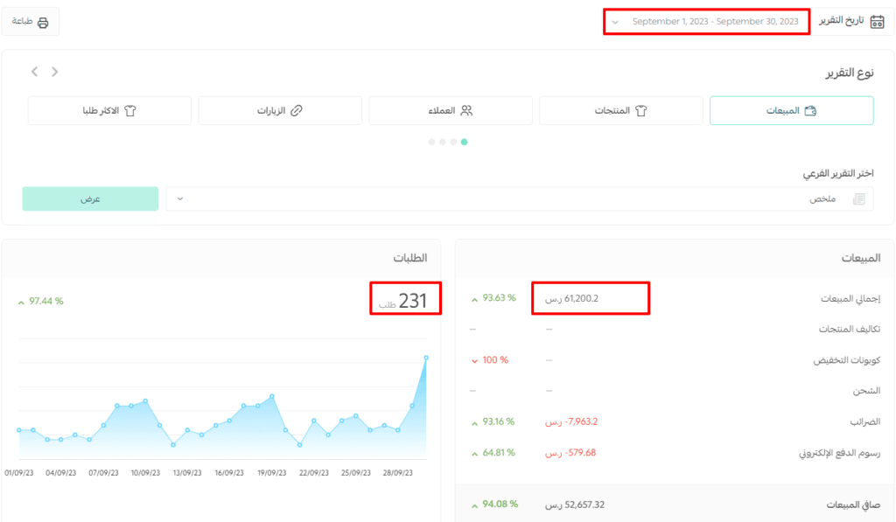Choose the الاكثر طلبا report tab
This screenshot has width=896, height=522.
tap(109, 110)
